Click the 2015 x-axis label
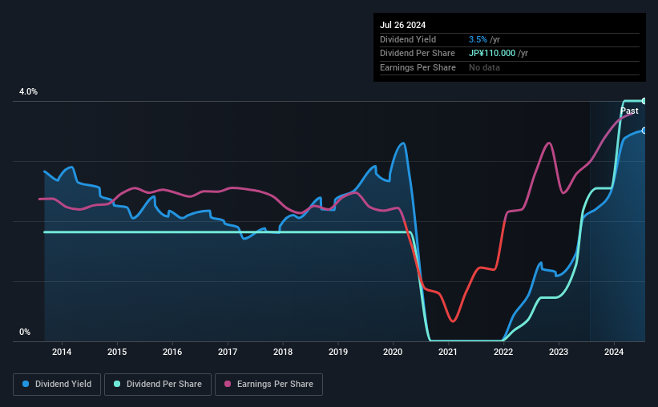This screenshot has height=407, width=658. click(x=117, y=352)
